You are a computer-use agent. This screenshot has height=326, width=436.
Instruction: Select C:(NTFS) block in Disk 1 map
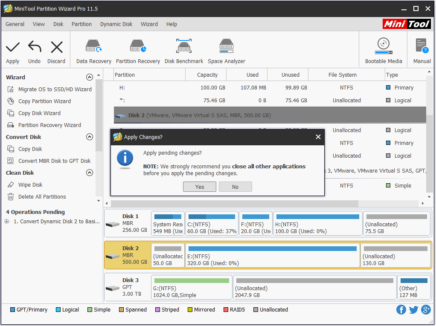pos(212,224)
